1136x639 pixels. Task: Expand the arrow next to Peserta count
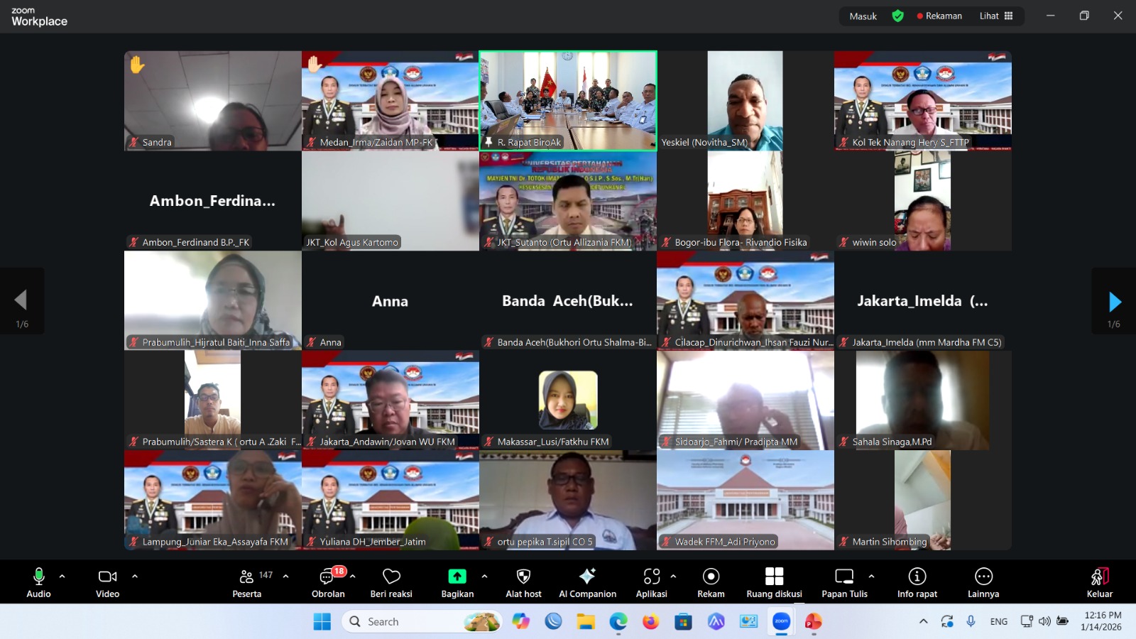point(286,577)
